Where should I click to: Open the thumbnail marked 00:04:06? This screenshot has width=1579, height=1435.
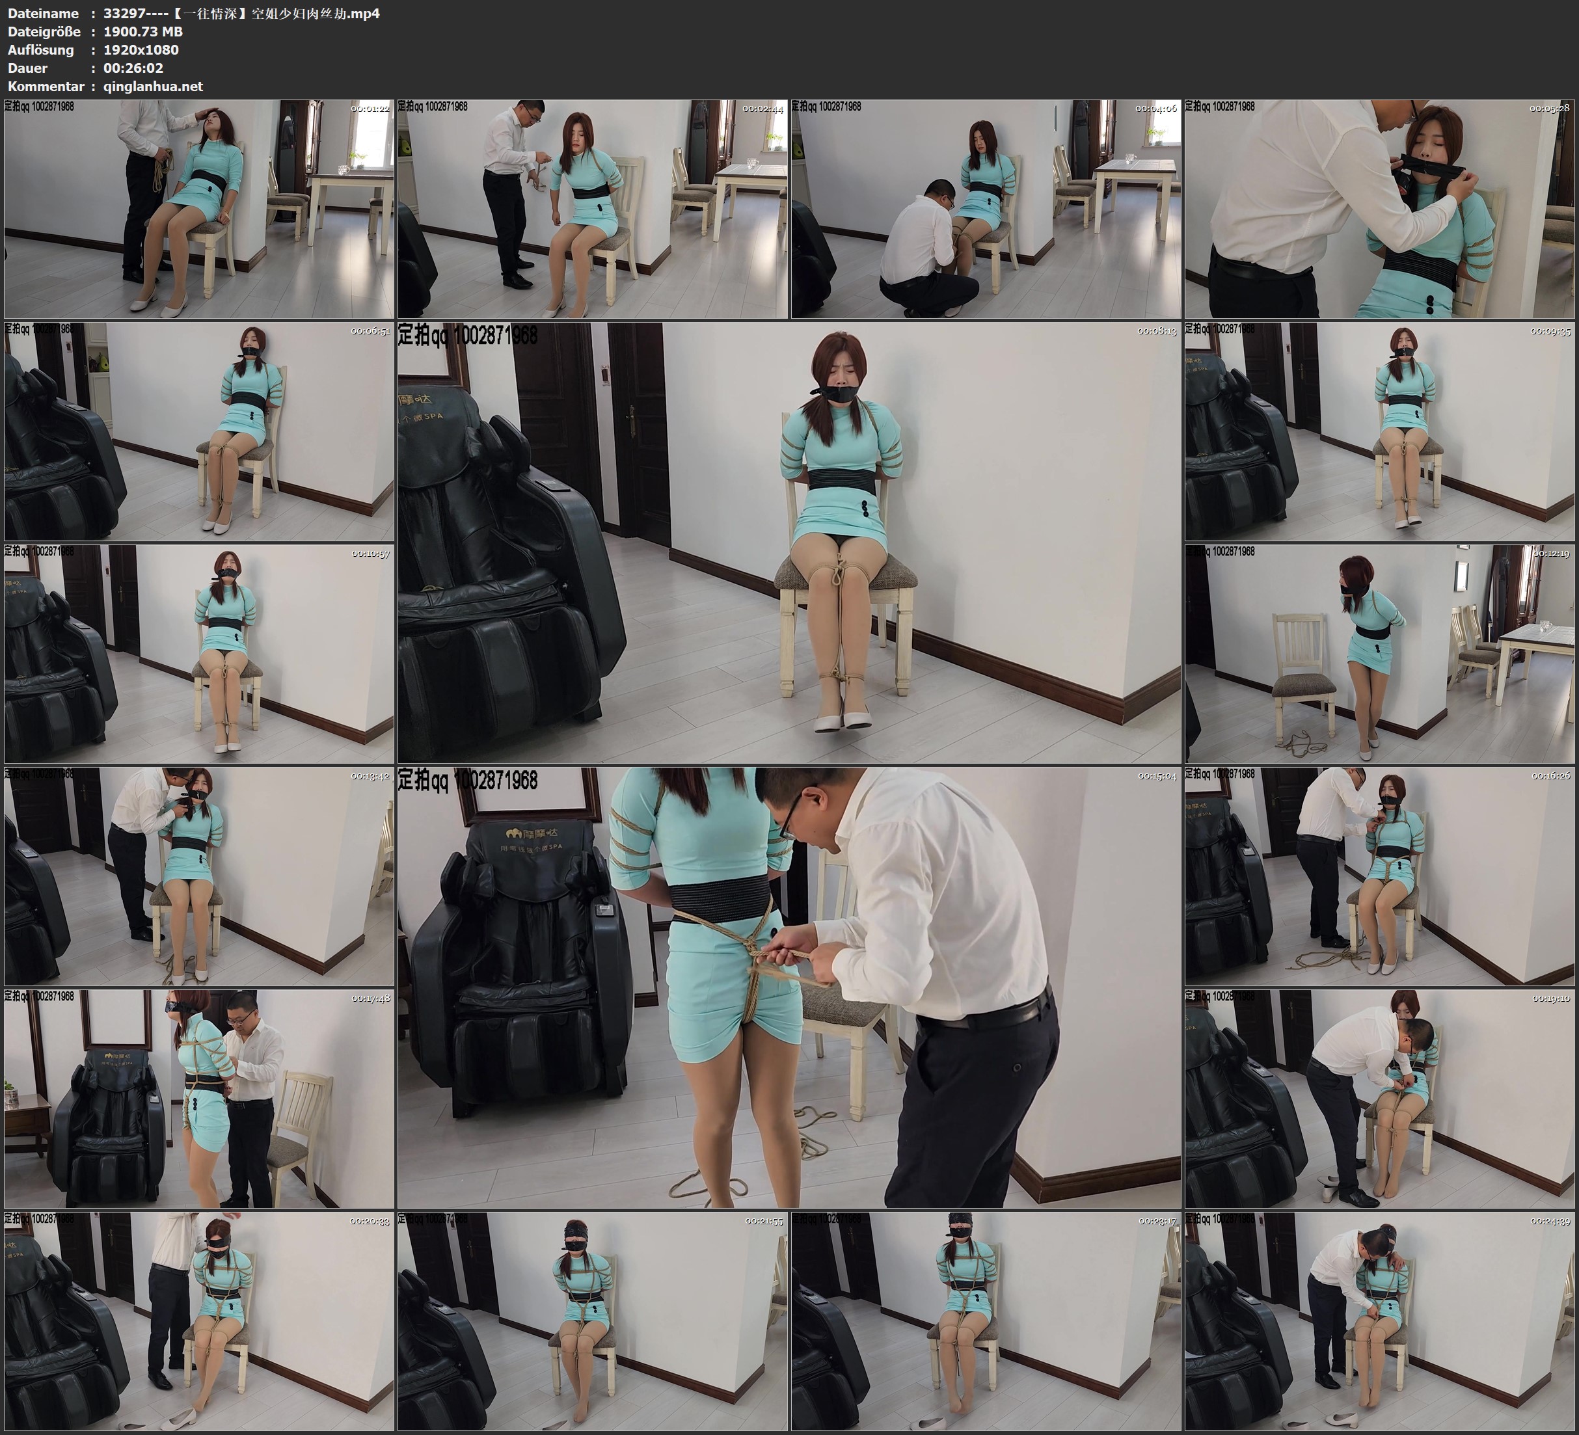[x=985, y=208]
